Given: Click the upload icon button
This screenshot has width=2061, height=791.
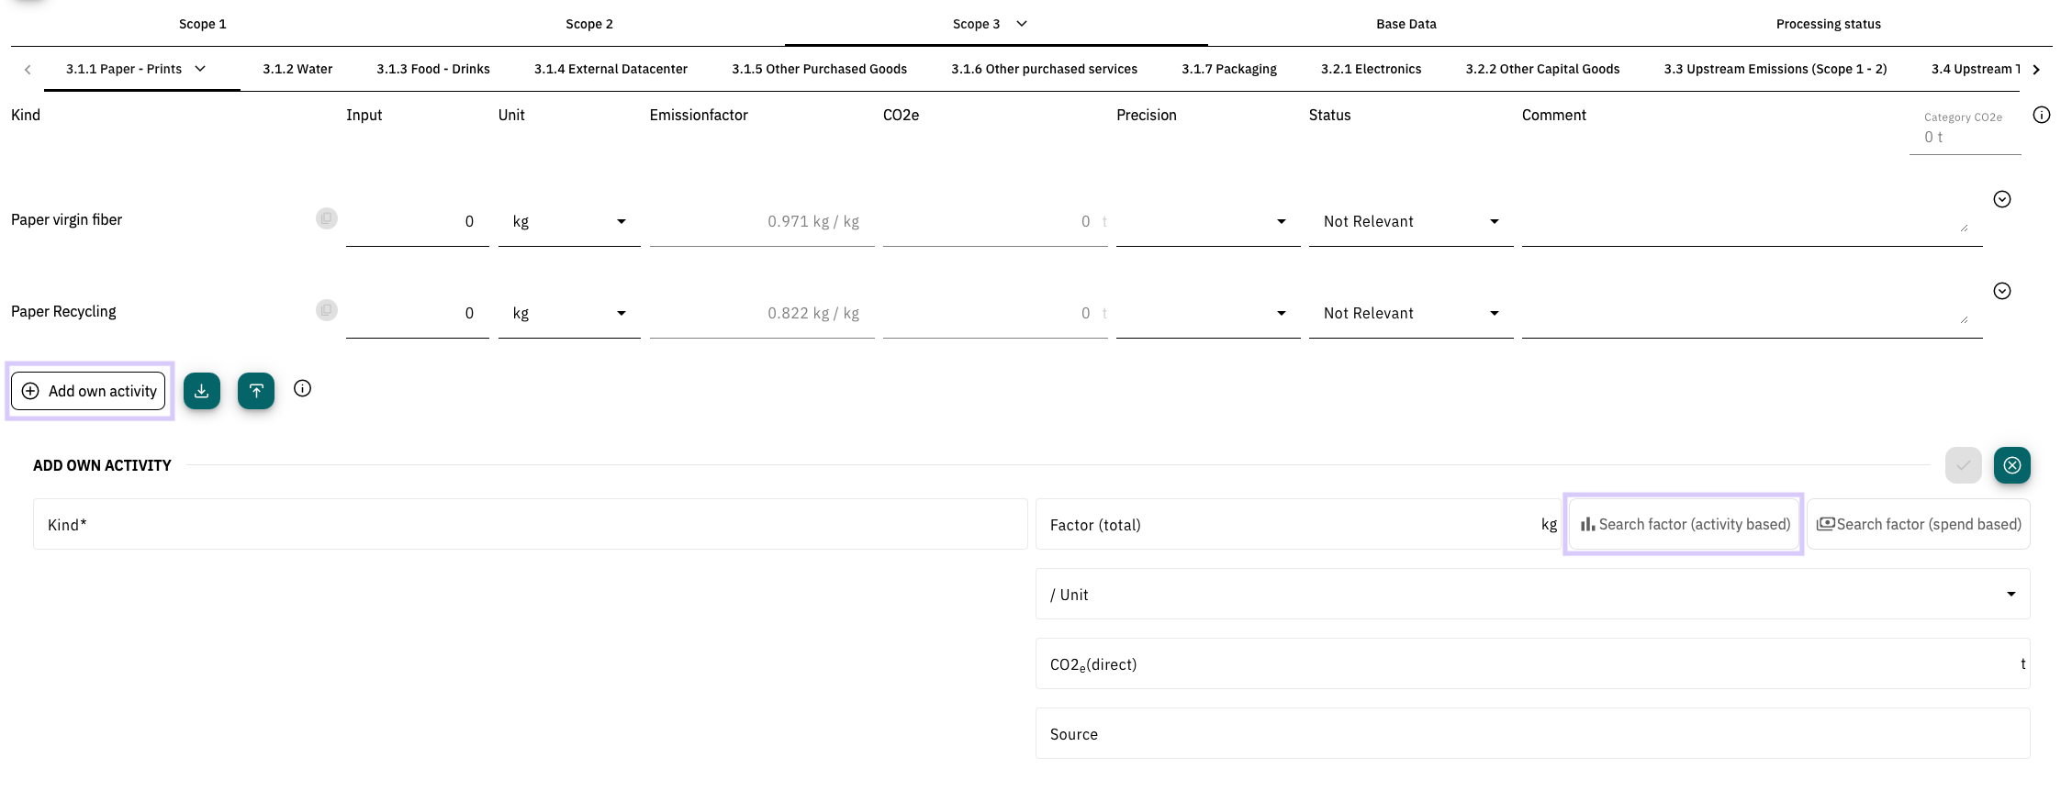Looking at the screenshot, I should tap(256, 391).
